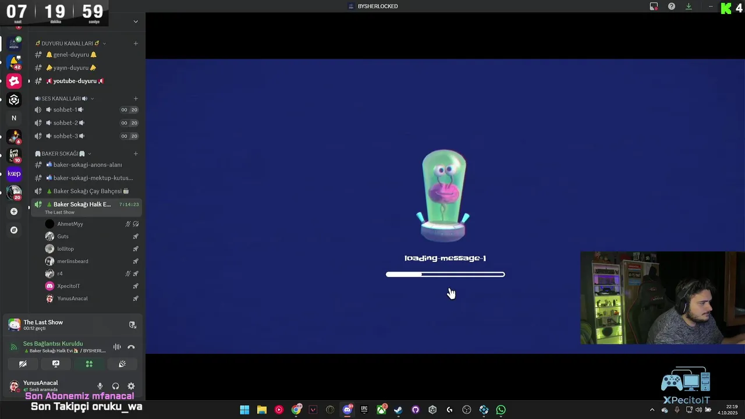This screenshot has width=745, height=419.
Task: Open Chrome from the taskbar
Action: 296,410
